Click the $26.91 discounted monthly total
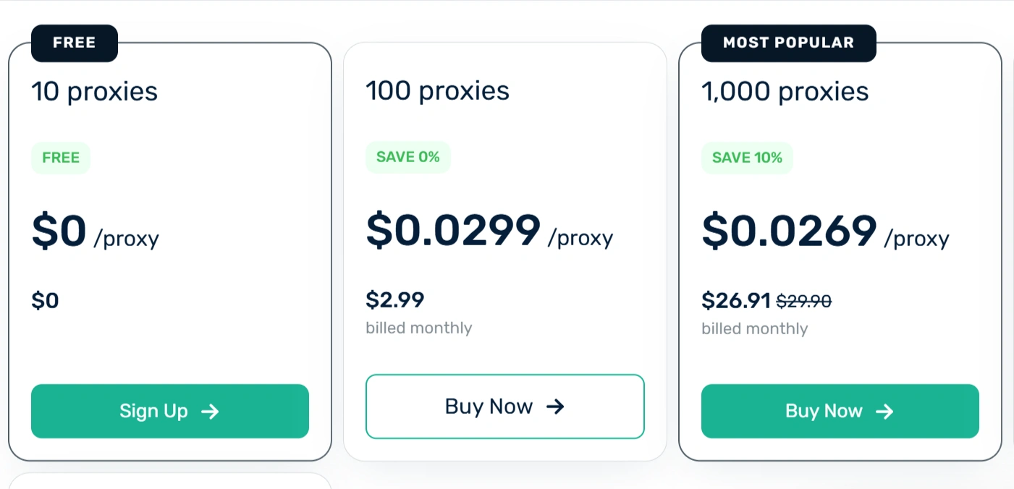 pyautogui.click(x=736, y=300)
